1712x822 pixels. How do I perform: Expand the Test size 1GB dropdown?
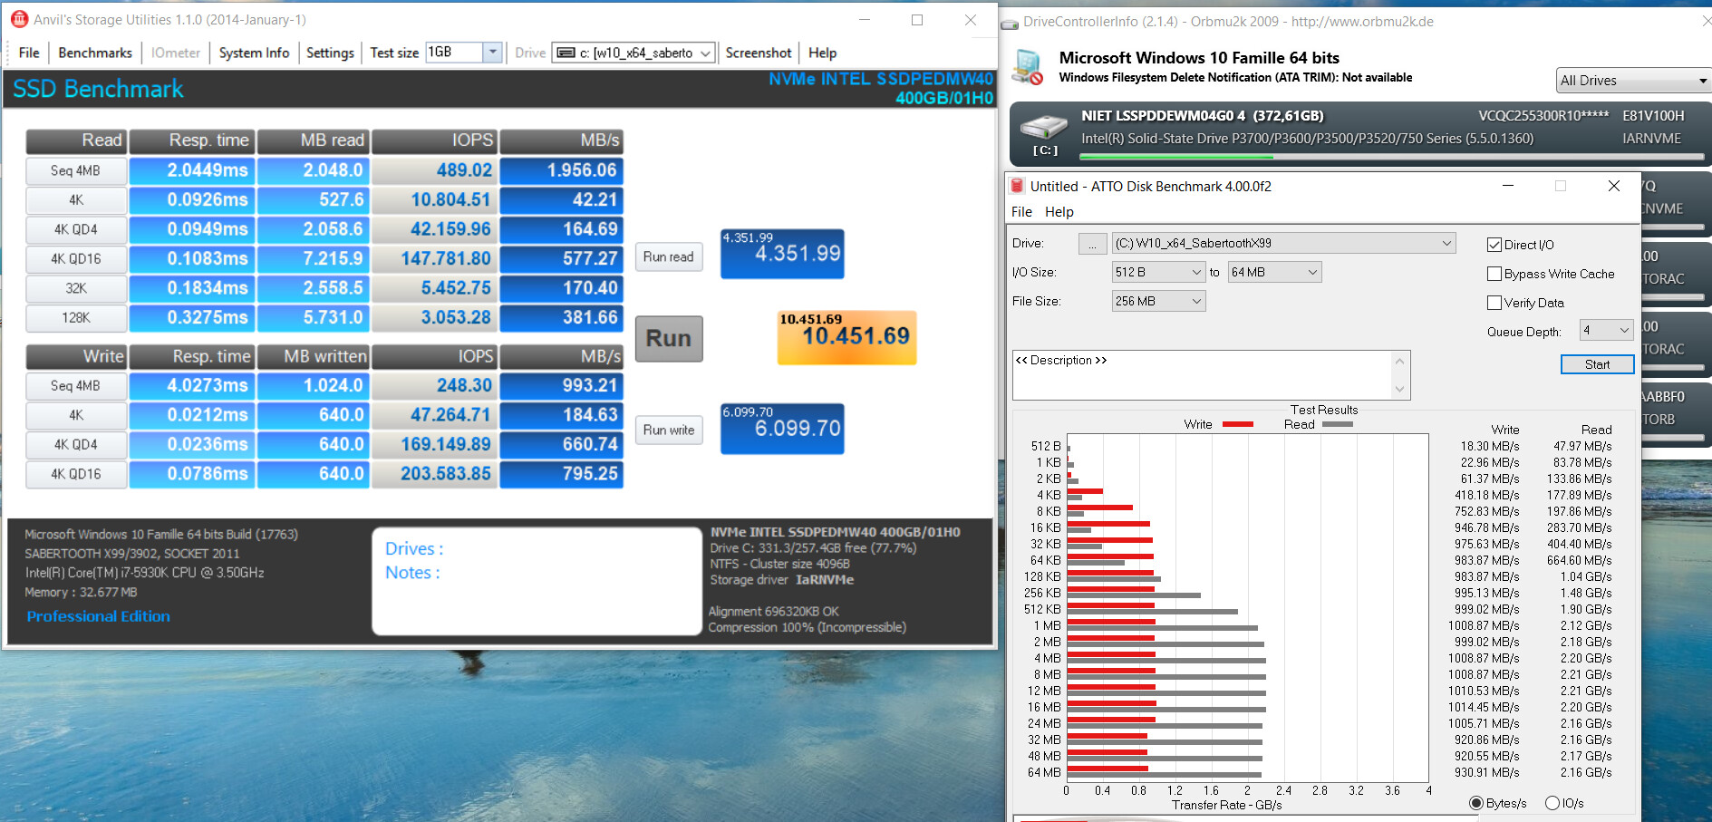(493, 53)
